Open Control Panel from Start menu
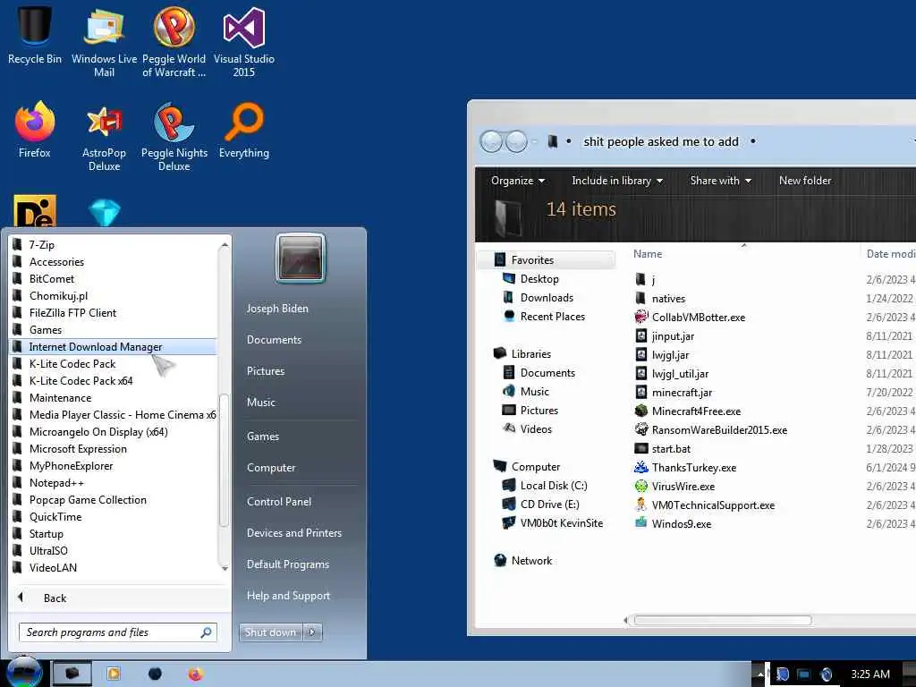This screenshot has width=916, height=687. [279, 501]
